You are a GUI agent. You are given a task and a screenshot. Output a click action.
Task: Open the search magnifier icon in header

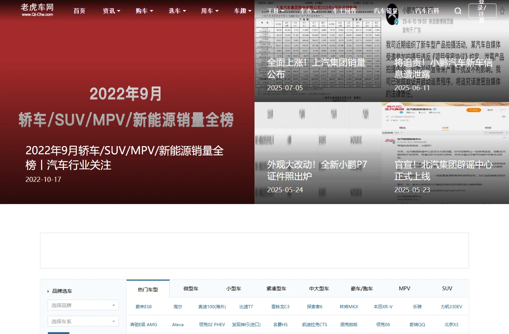click(458, 11)
